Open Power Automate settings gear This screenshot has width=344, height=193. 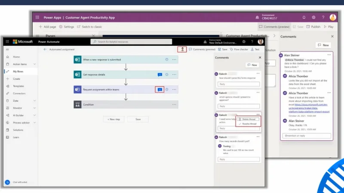(x=244, y=42)
